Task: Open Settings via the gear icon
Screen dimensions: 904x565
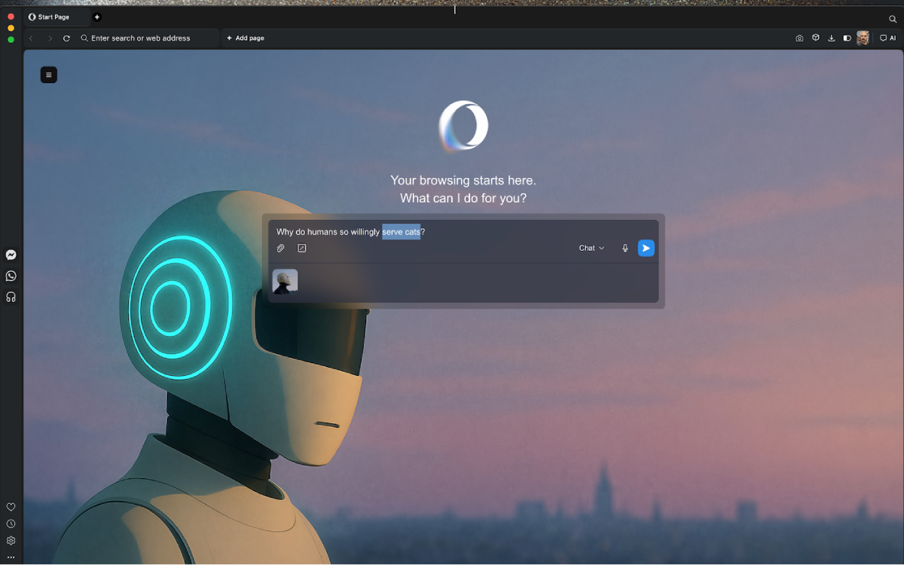Action: (11, 540)
